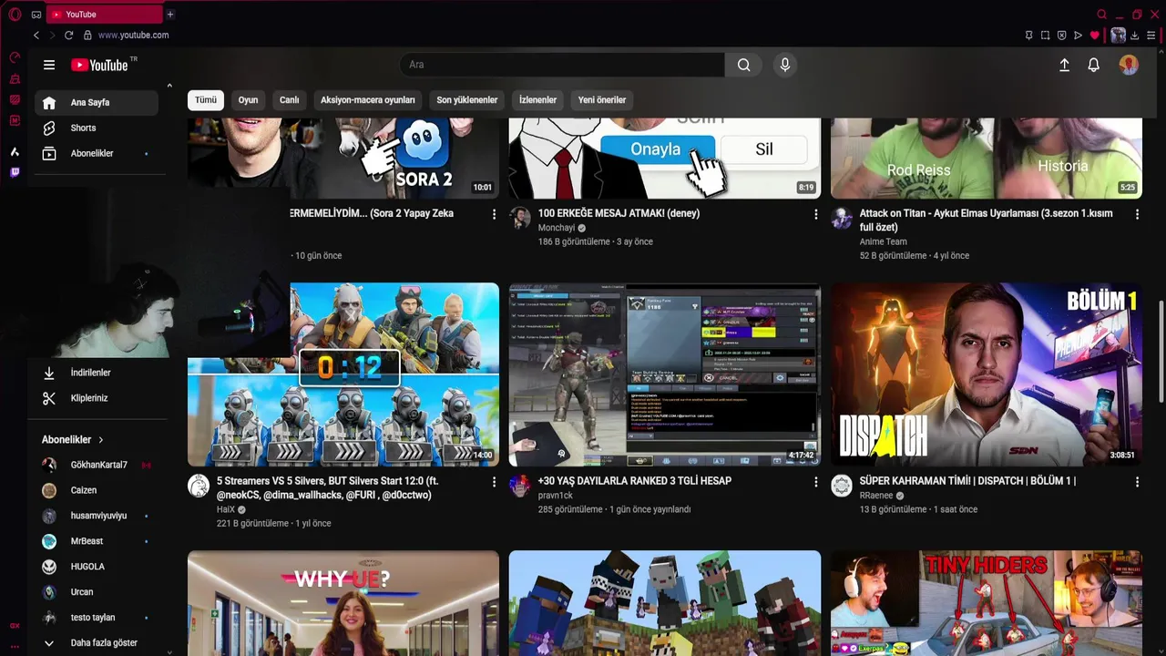
Task: Open options for 5 Streamers VS 5 Silvers
Action: point(495,482)
